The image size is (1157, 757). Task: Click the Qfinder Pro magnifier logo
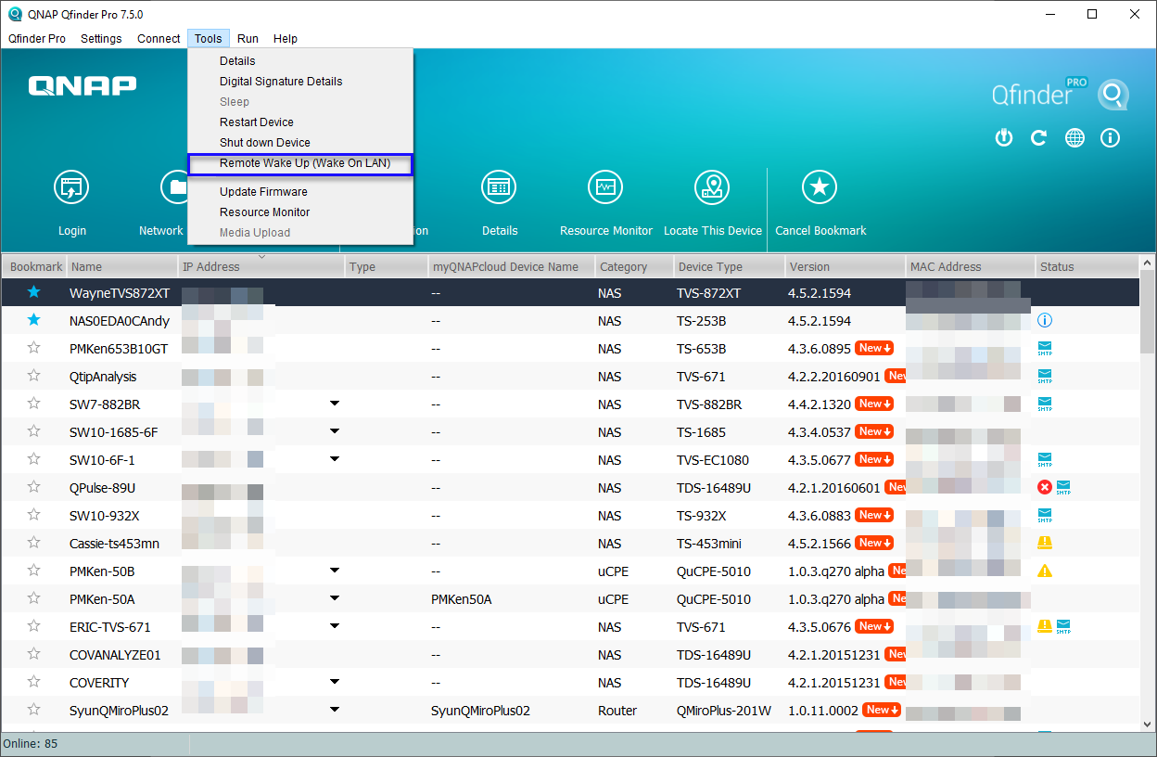[1112, 95]
